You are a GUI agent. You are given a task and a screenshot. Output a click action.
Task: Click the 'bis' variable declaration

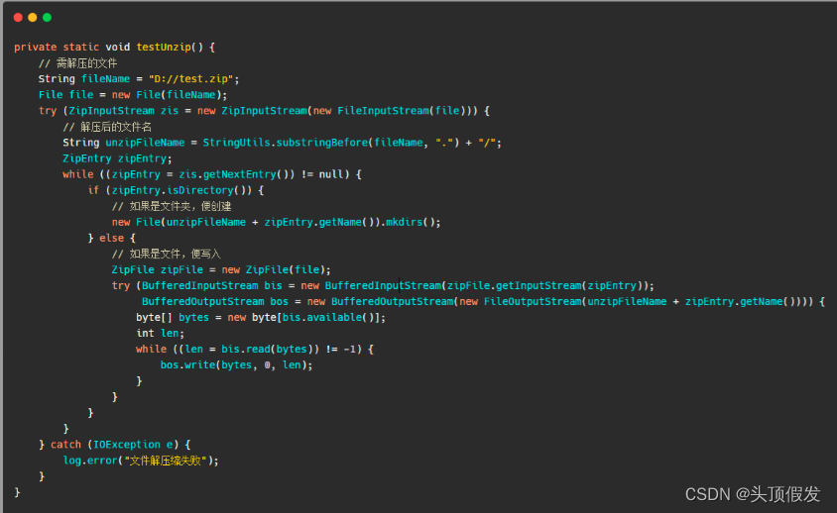click(273, 286)
